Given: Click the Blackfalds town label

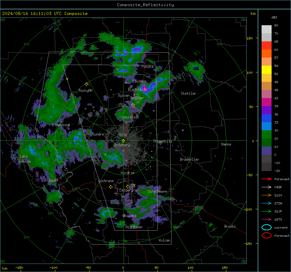Looking at the screenshot, I should (x=137, y=90).
